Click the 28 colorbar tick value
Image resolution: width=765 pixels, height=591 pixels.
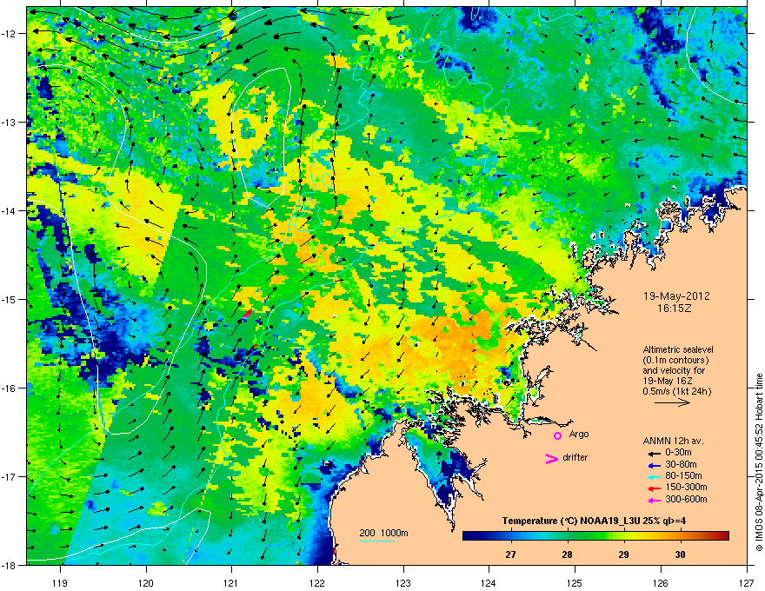567,554
